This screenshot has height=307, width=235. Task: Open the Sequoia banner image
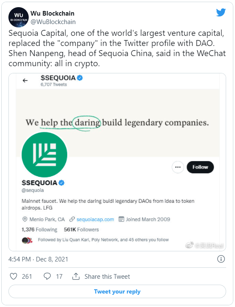pos(117,123)
